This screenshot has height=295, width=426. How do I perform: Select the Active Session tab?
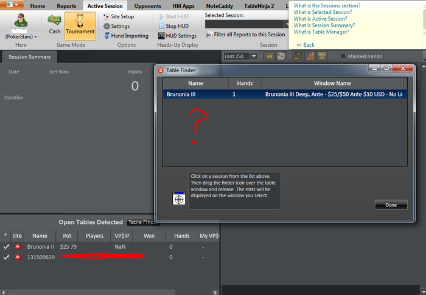105,5
